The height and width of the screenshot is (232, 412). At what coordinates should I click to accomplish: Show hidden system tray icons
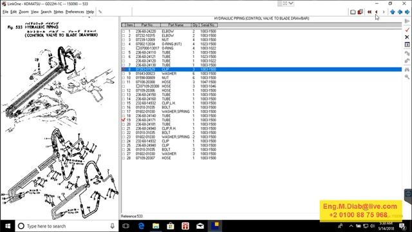[x=351, y=226]
